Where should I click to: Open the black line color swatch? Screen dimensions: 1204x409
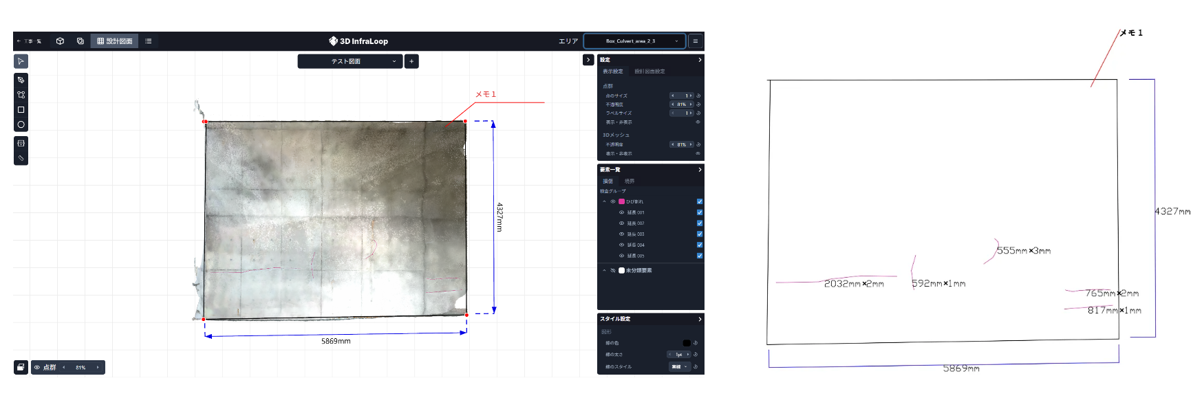(686, 343)
